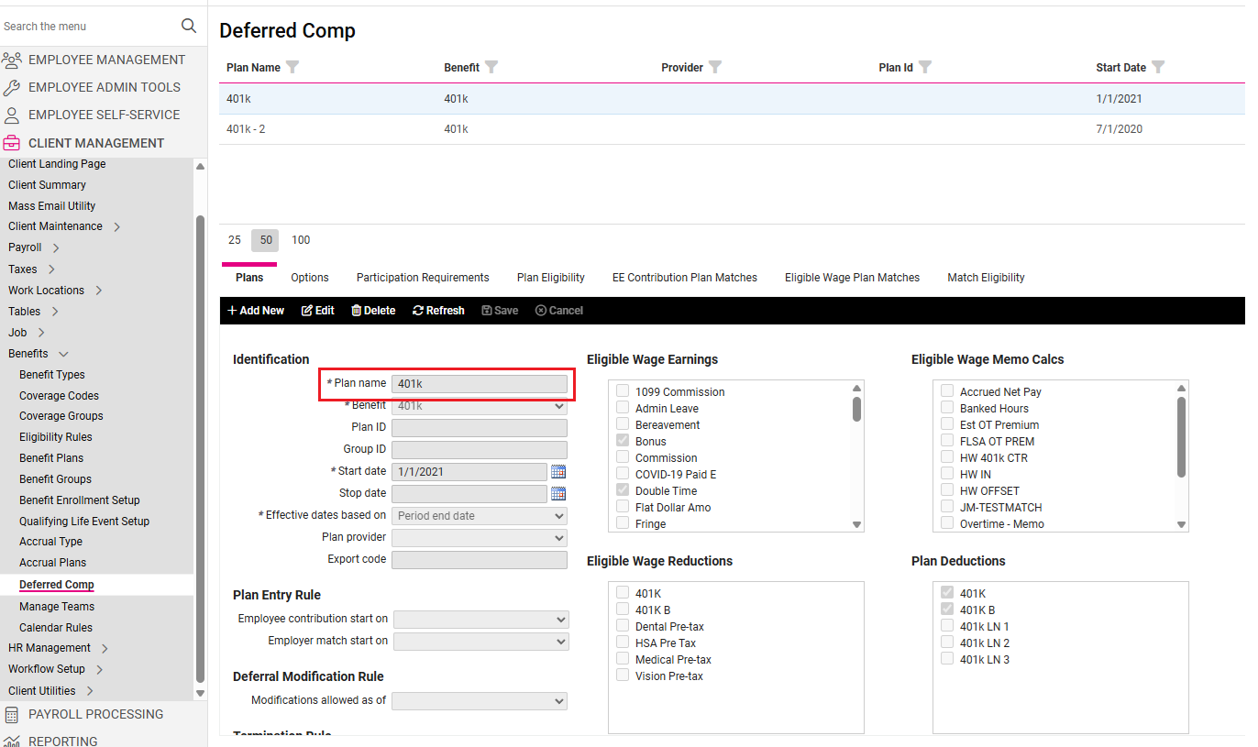This screenshot has width=1258, height=747.
Task: Click the Provider column filter icon
Action: (x=715, y=67)
